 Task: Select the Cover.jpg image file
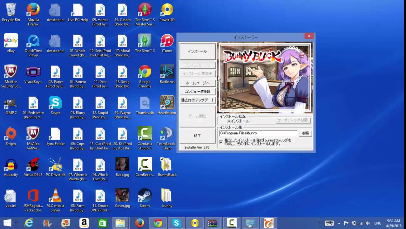click(122, 198)
